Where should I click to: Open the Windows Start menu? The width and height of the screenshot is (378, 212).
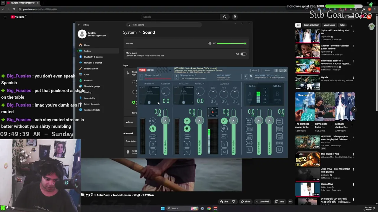point(163,208)
